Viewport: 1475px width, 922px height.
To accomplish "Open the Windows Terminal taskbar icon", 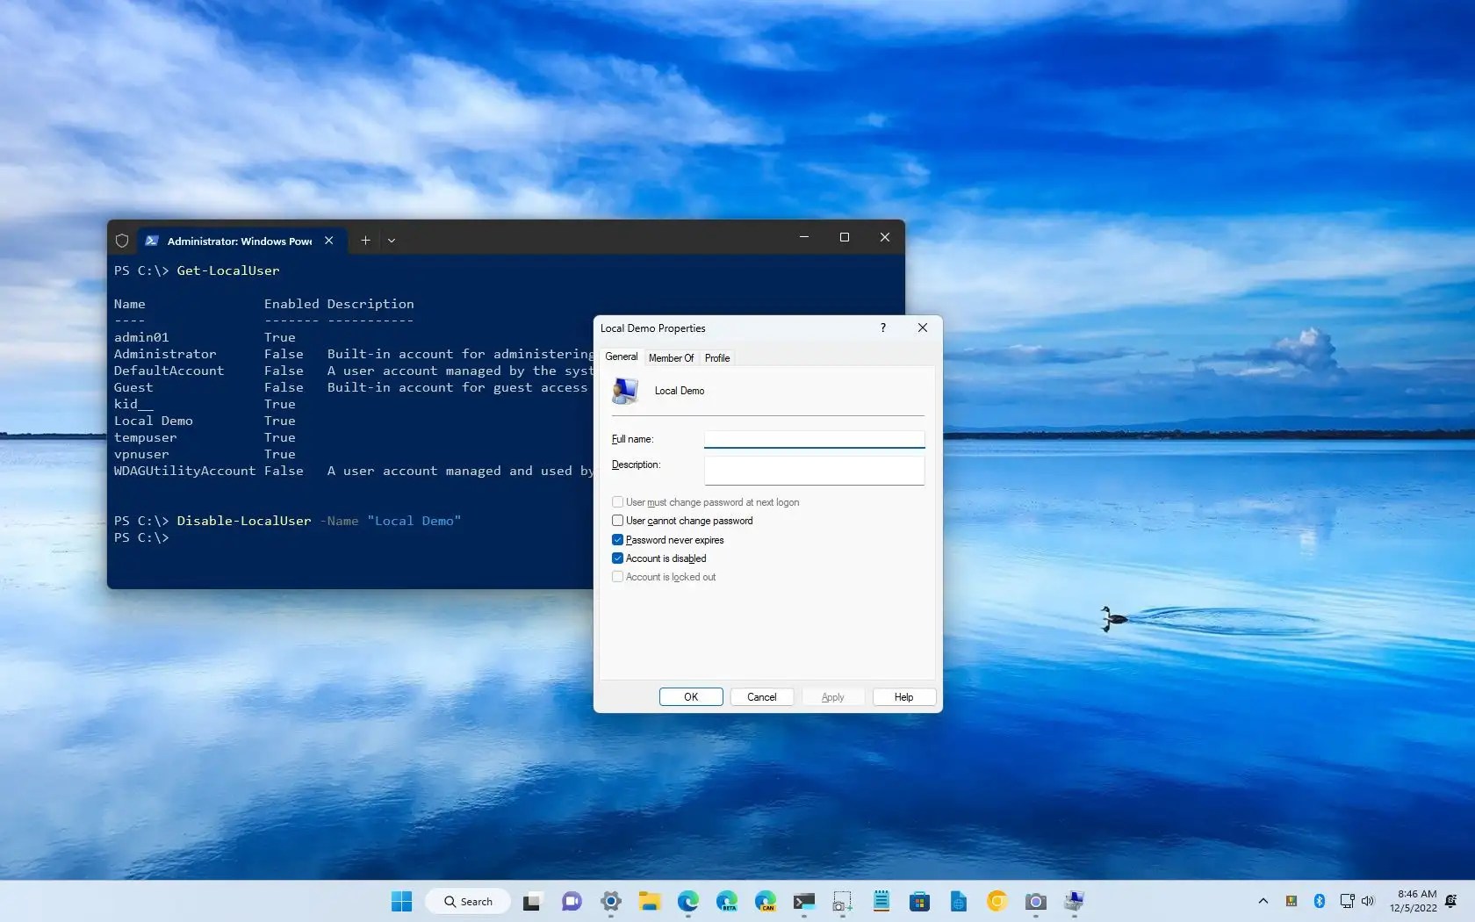I will (x=803, y=902).
